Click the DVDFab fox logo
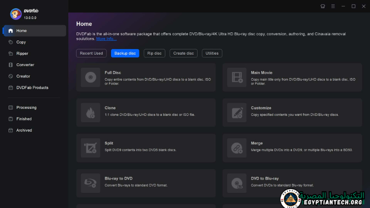370x208 pixels. pyautogui.click(x=15, y=14)
